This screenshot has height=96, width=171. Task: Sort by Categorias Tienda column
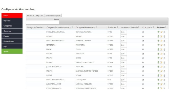tap(35, 27)
